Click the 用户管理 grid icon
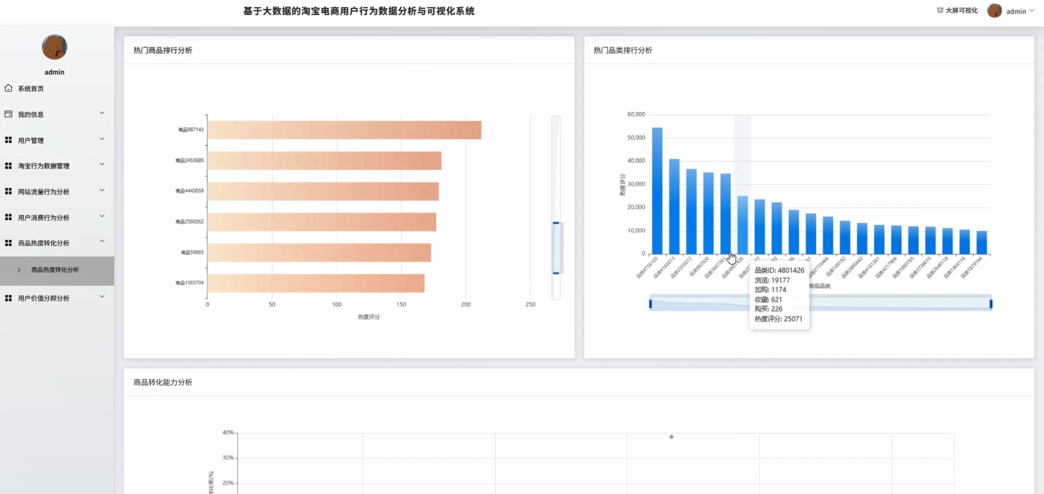1044x494 pixels. coord(8,140)
